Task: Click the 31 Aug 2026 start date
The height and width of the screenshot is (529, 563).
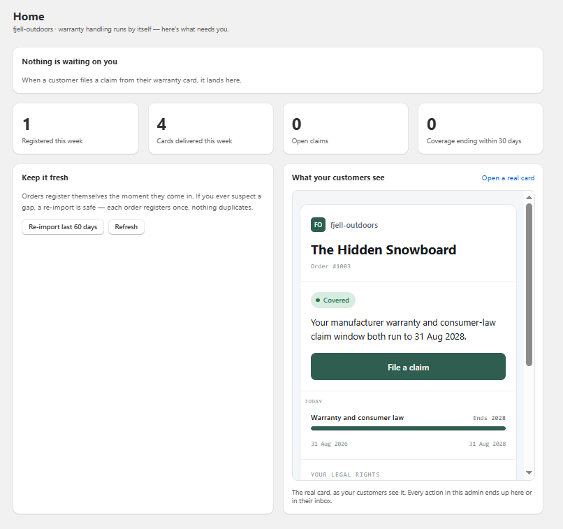Action: pyautogui.click(x=329, y=444)
